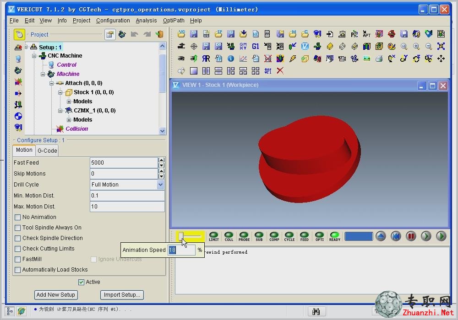Viewport: 458px width, 320px height.
Task: Switch to the G-Code tab
Action: pos(47,151)
